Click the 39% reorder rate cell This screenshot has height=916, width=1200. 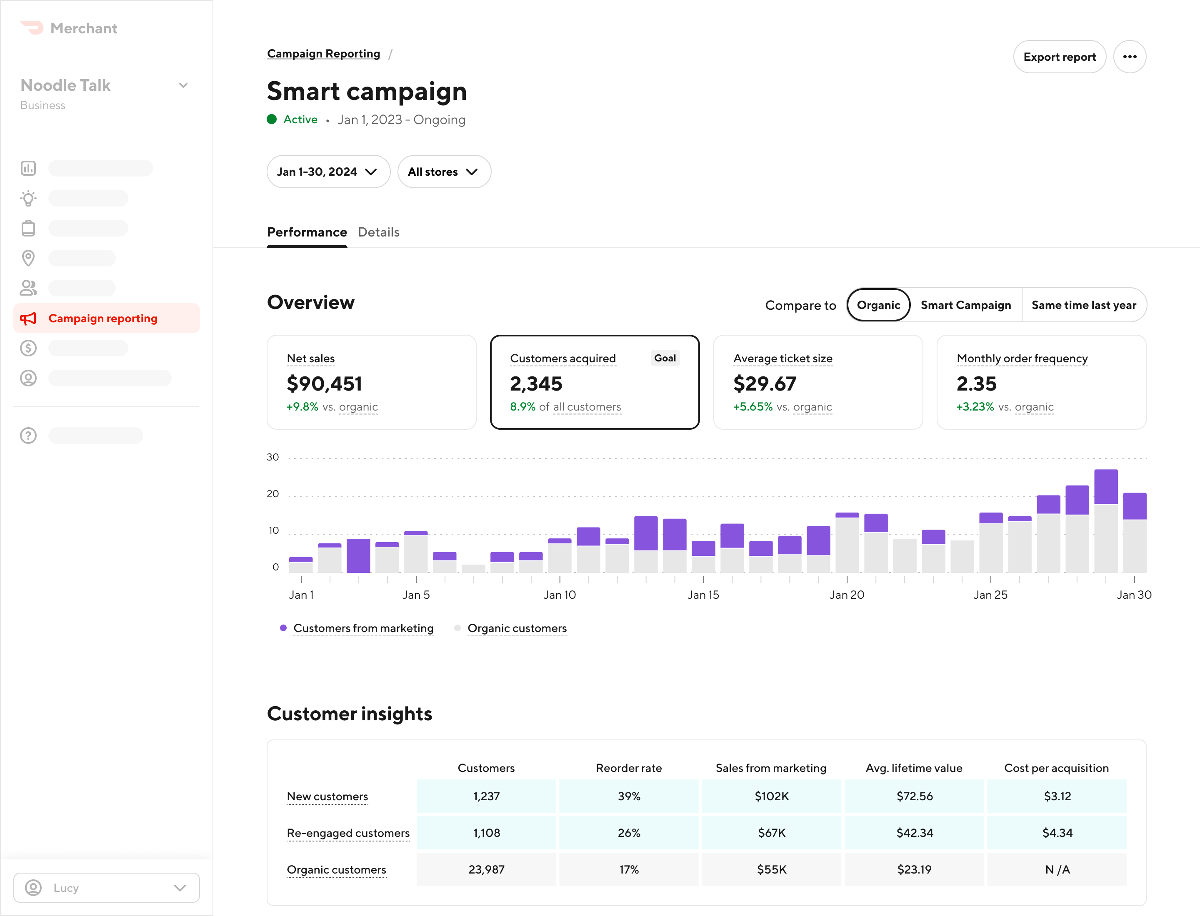point(629,796)
